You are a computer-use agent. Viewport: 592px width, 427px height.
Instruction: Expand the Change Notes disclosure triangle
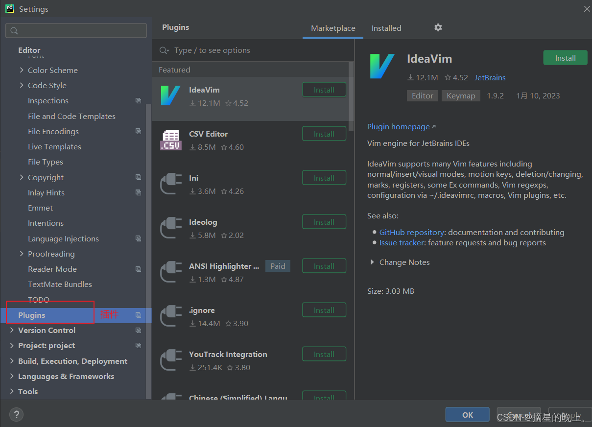(373, 262)
